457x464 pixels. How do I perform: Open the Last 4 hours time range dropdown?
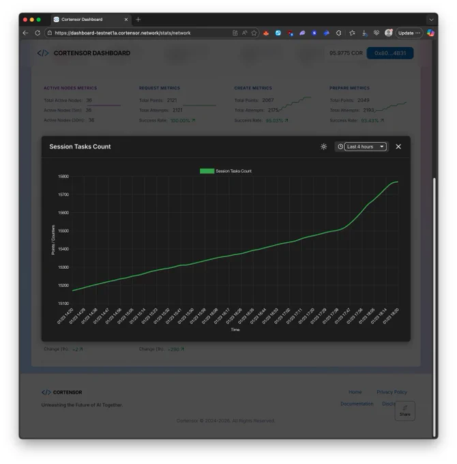pyautogui.click(x=366, y=147)
